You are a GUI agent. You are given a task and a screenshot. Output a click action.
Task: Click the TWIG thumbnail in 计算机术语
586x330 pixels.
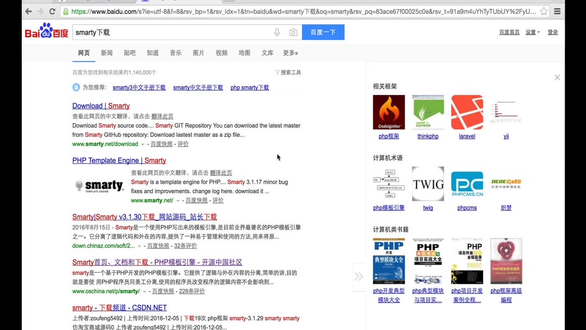tap(428, 183)
